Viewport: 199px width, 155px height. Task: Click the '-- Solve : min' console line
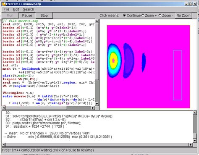[x=58, y=137]
